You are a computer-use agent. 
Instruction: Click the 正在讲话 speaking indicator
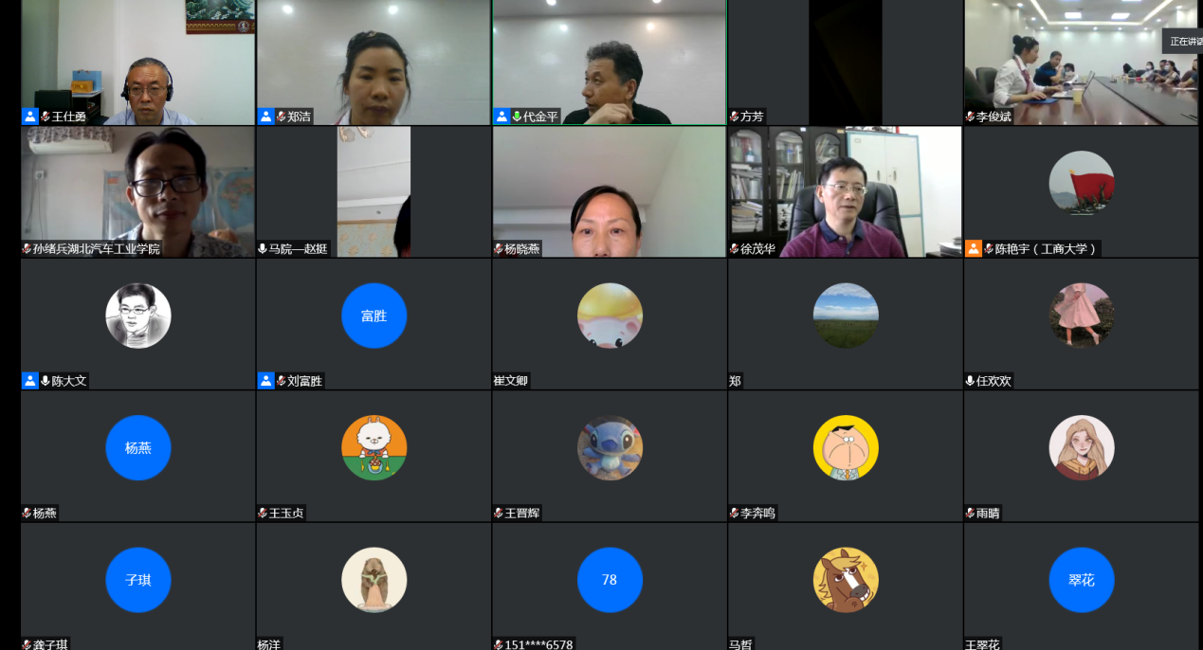pos(1184,42)
